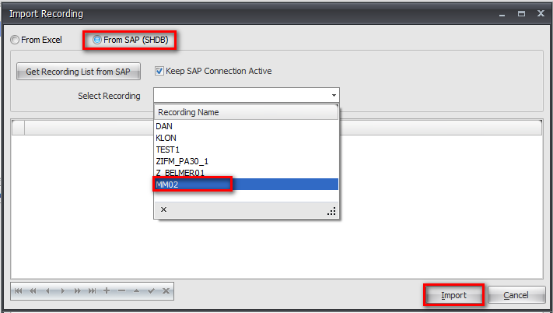Choose ZIFM_PA30_1 recording entry
Screen dimensions: 553x313
point(182,161)
